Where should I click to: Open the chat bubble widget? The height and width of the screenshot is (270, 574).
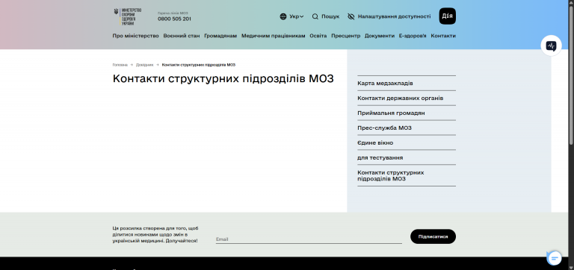click(x=555, y=258)
